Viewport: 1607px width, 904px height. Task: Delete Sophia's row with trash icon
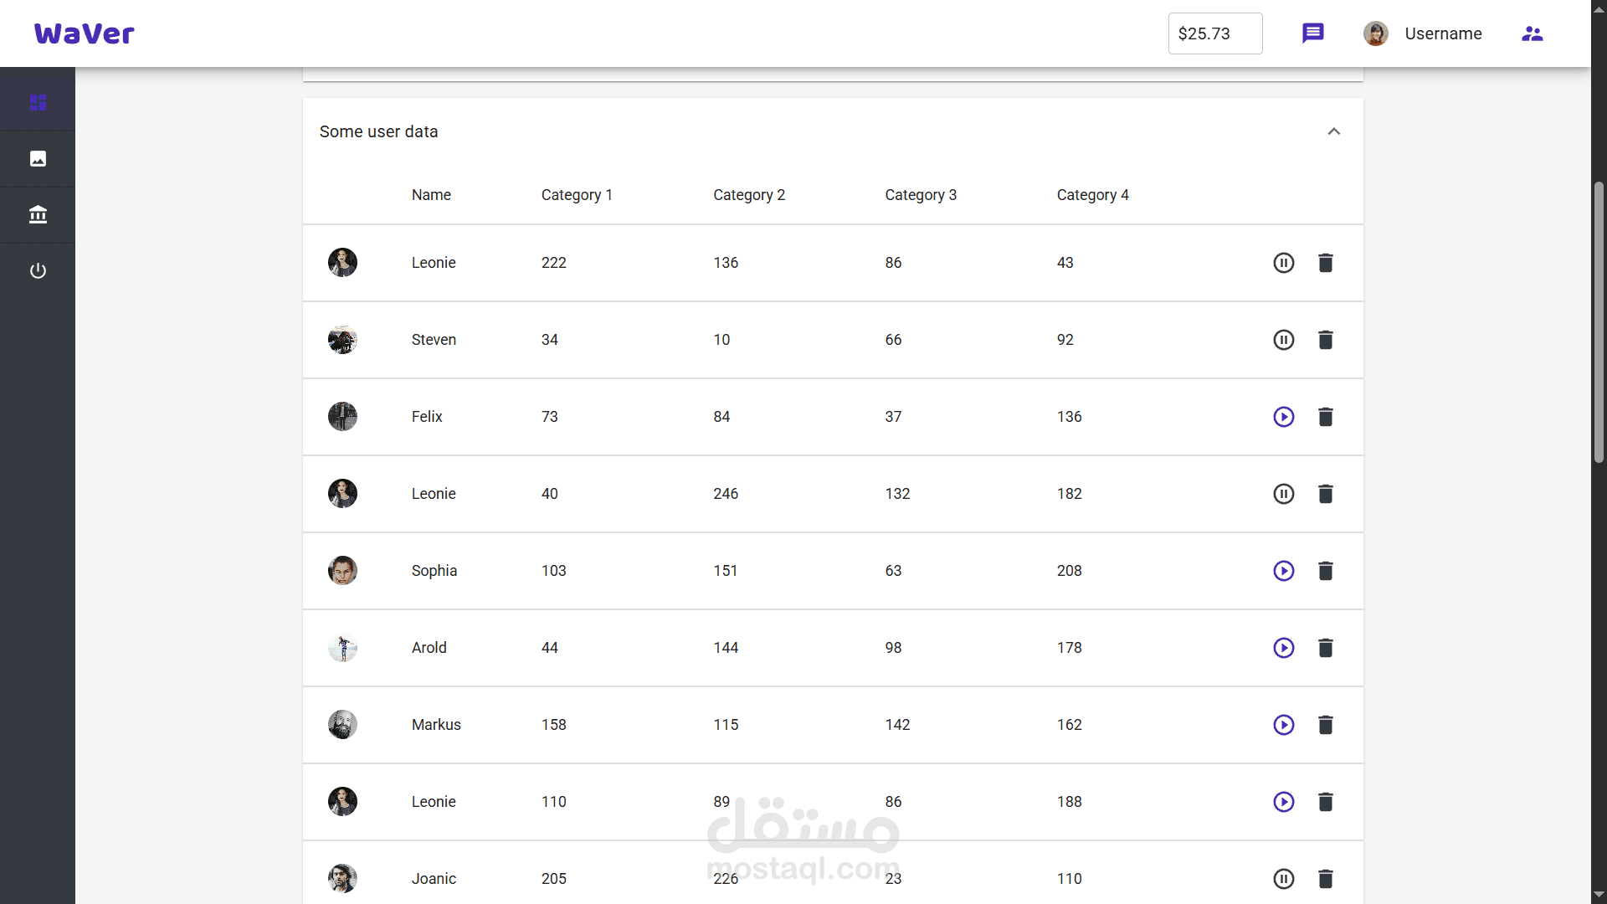[x=1325, y=571]
